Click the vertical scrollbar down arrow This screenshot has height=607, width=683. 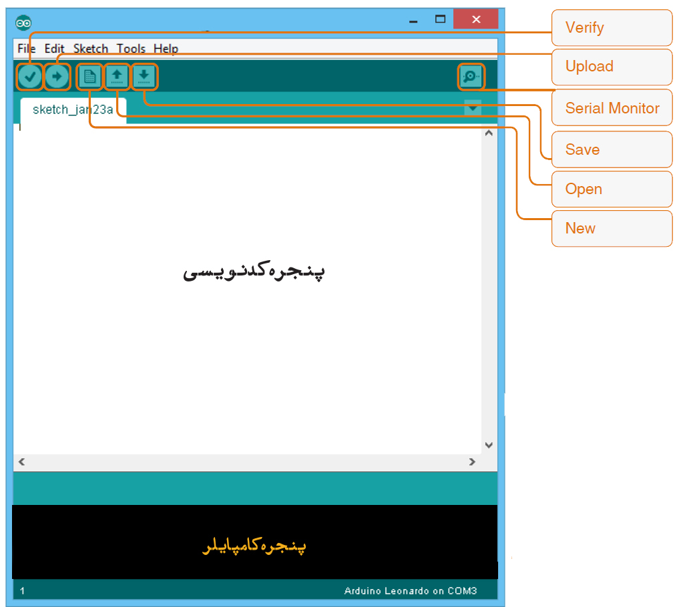[x=489, y=445]
